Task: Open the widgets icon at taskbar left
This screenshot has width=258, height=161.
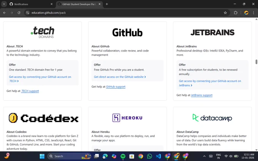Action: click(7, 156)
